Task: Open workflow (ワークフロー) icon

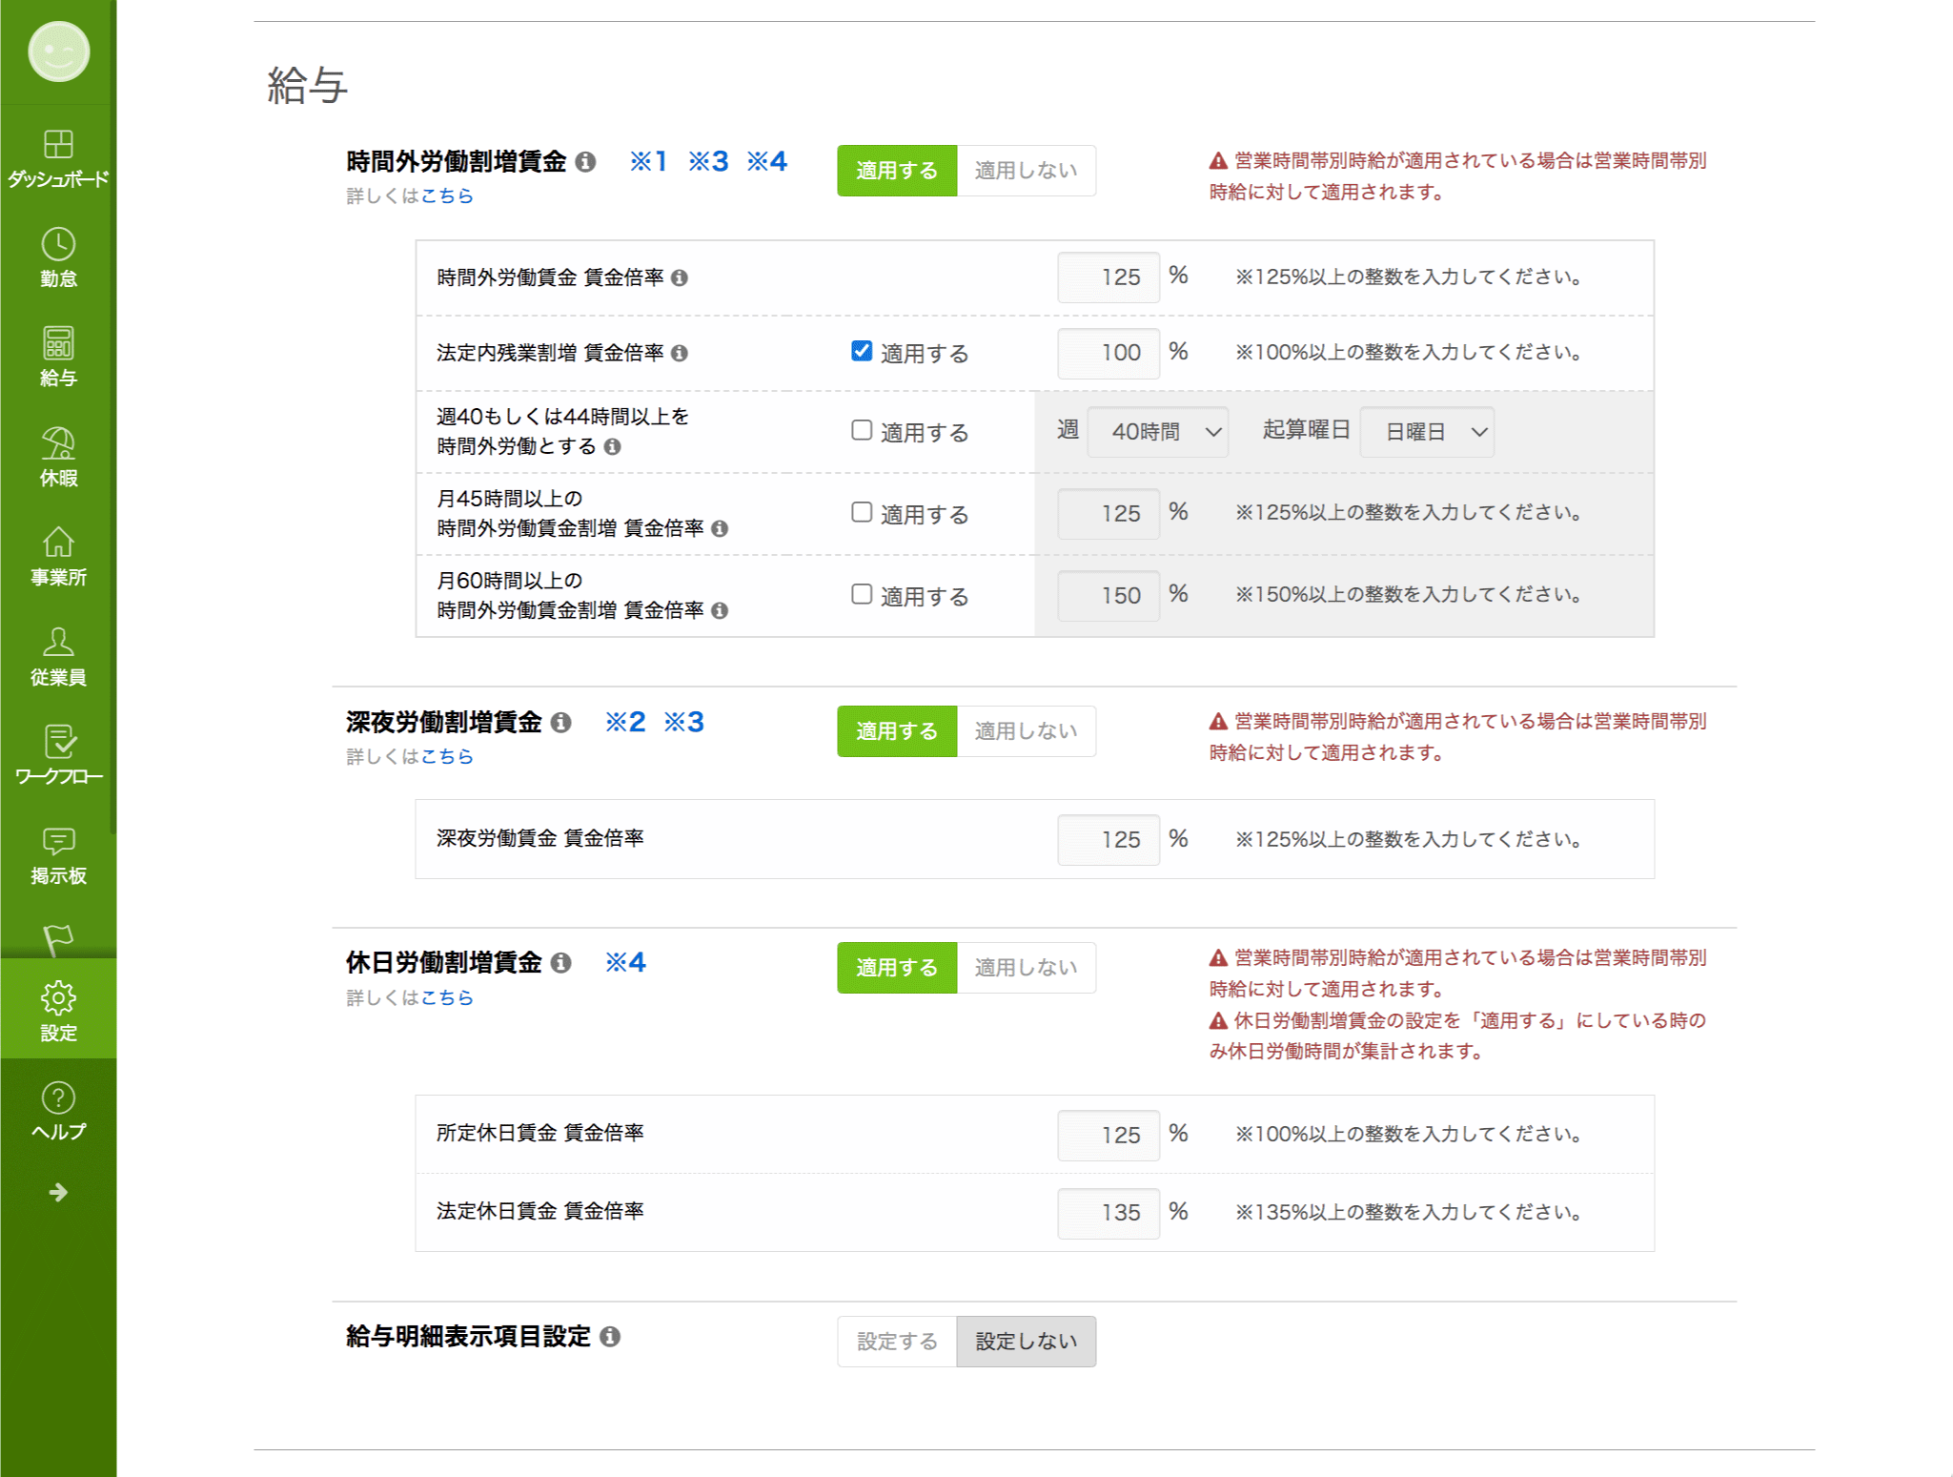Action: (x=58, y=743)
